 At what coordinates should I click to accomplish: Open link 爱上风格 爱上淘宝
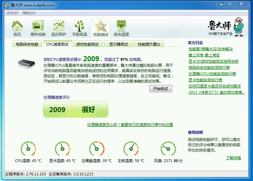tap(204, 55)
